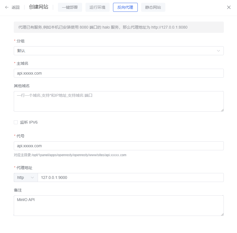Click the grey info banner about halo service
Image resolution: width=237 pixels, height=233 pixels.
119,27
